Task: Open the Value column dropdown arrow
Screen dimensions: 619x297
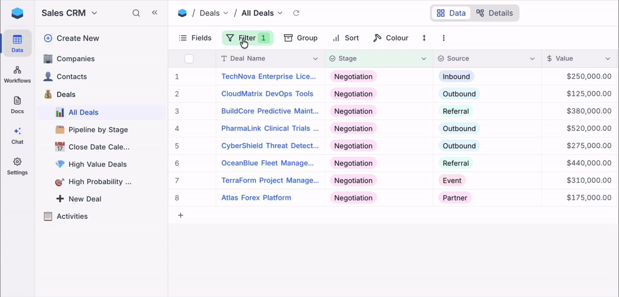Action: point(608,59)
